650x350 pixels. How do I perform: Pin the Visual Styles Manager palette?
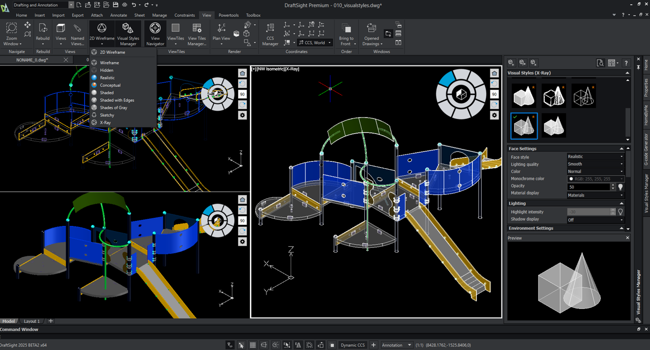(638, 67)
